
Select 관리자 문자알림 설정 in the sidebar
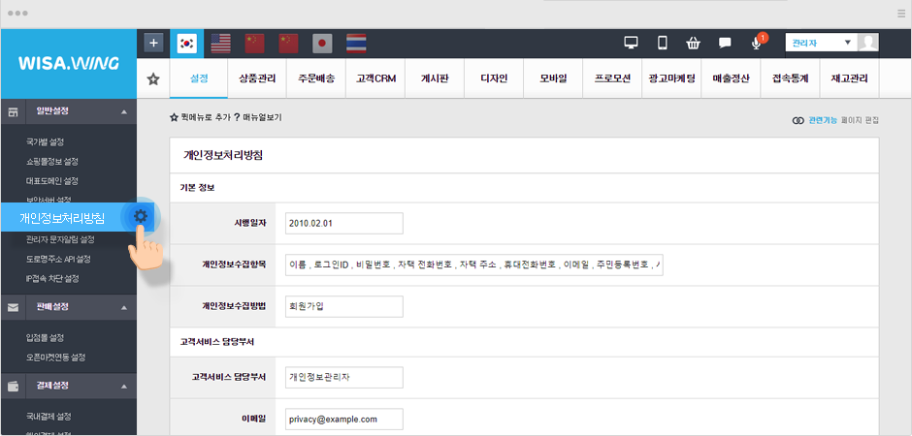point(60,239)
